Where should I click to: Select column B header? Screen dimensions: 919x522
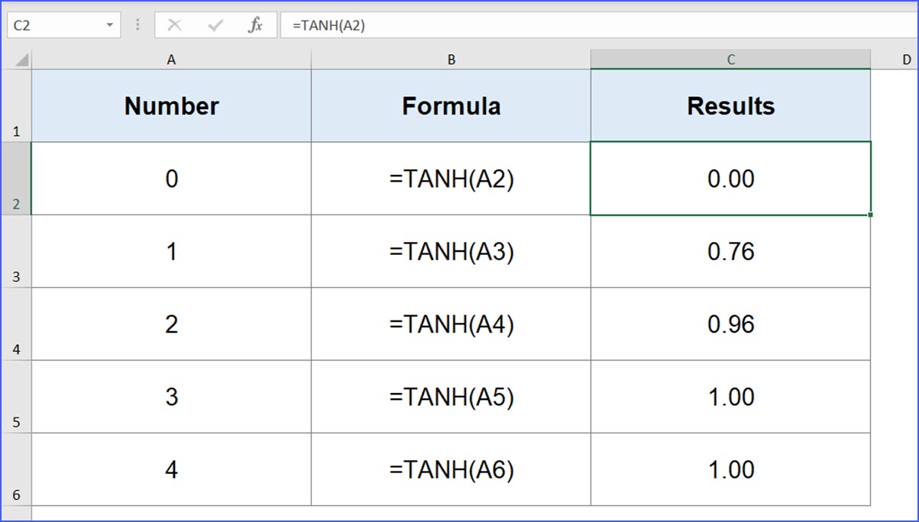coord(451,60)
